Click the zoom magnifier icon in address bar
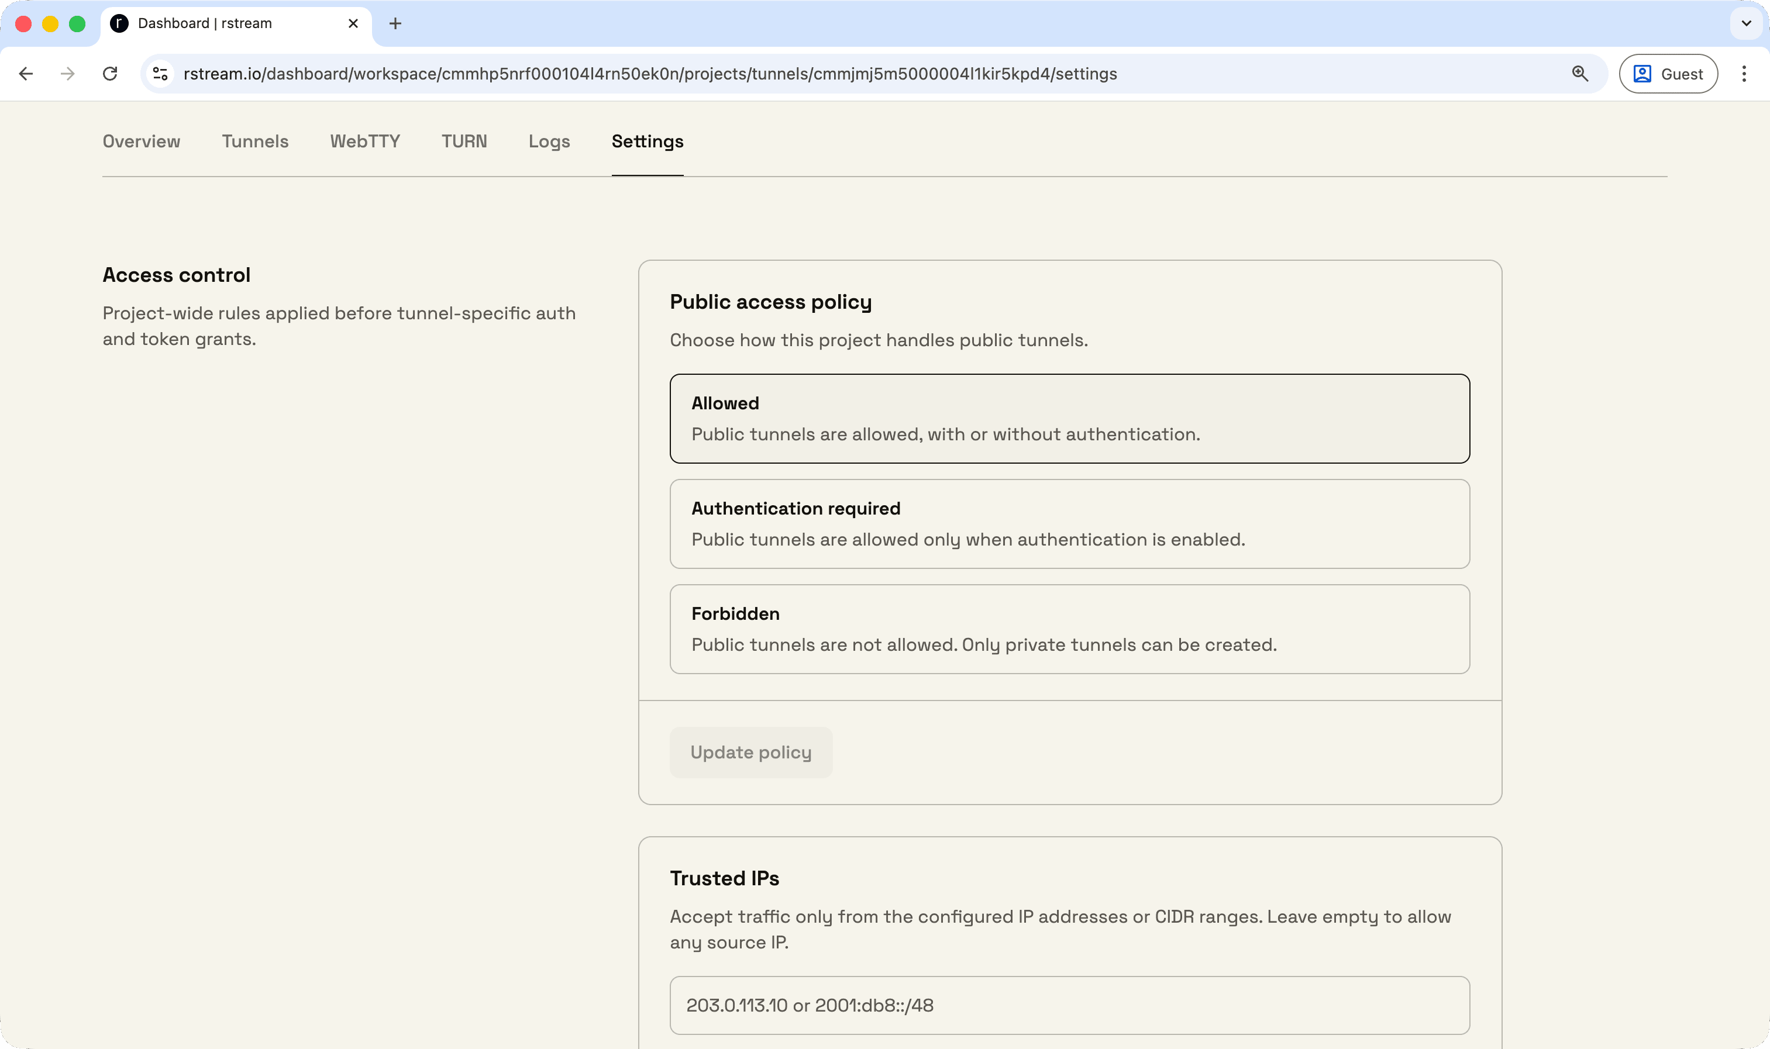This screenshot has width=1770, height=1049. pyautogui.click(x=1580, y=74)
